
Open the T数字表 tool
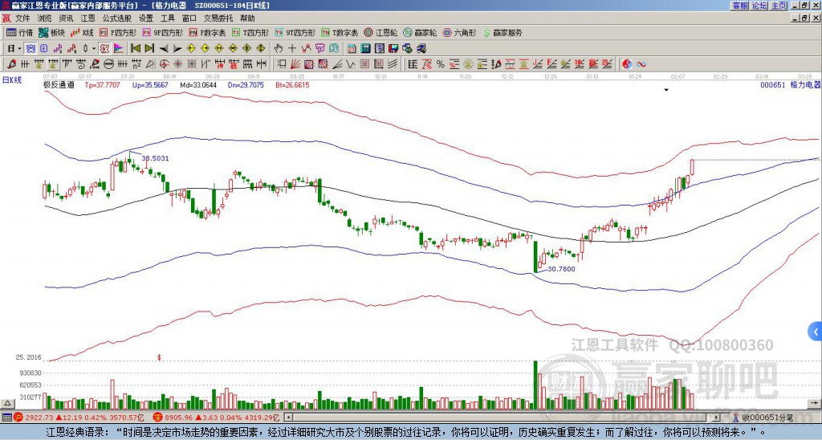[x=340, y=32]
